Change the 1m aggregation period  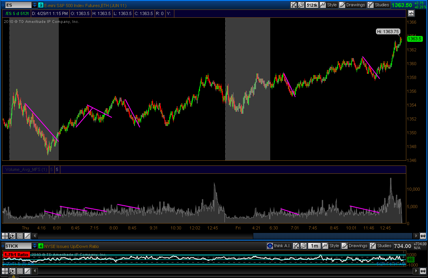pos(314,246)
